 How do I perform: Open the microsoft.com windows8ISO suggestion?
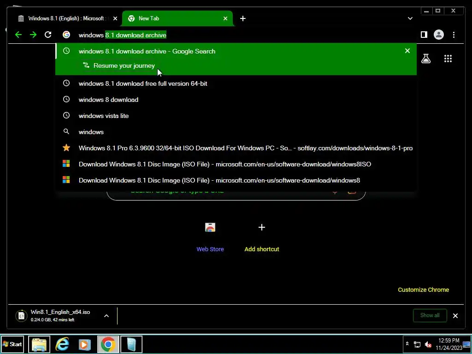(236, 164)
